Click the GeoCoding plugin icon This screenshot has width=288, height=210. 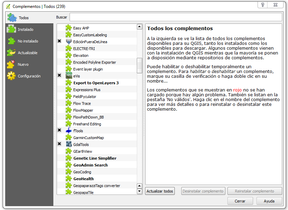pyautogui.click(x=69, y=172)
